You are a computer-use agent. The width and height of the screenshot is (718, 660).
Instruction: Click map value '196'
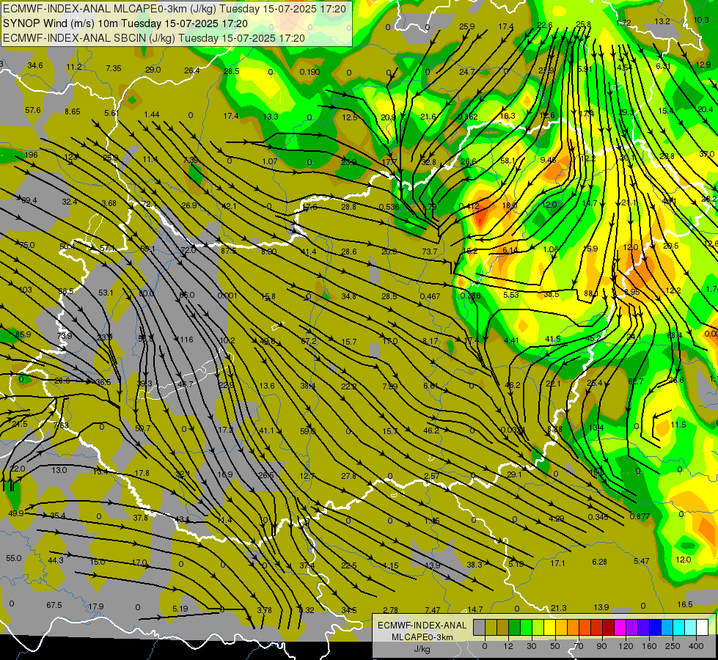point(31,155)
